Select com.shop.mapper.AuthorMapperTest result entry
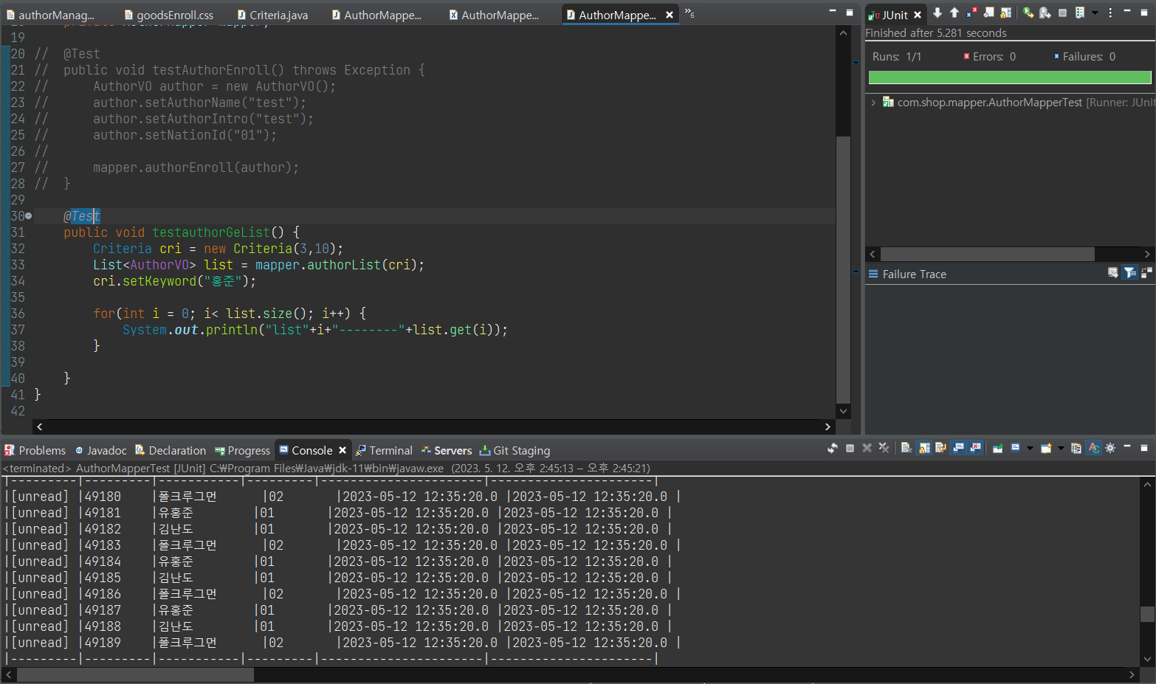 point(989,103)
